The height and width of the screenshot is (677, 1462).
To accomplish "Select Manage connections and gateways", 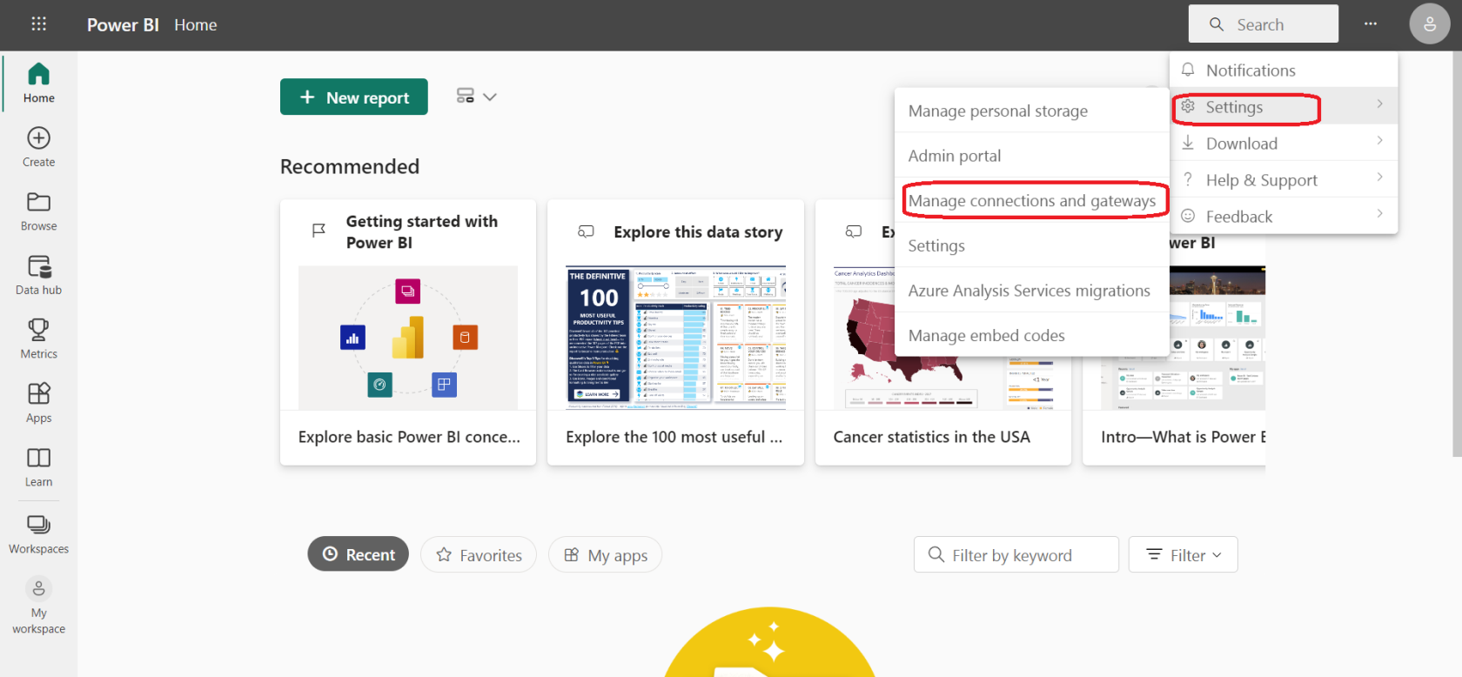I will 1032,201.
